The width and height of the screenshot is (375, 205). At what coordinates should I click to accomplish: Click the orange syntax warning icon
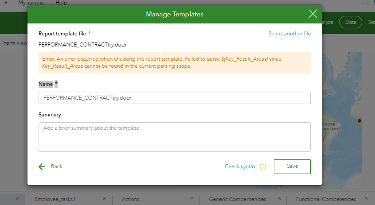263,167
